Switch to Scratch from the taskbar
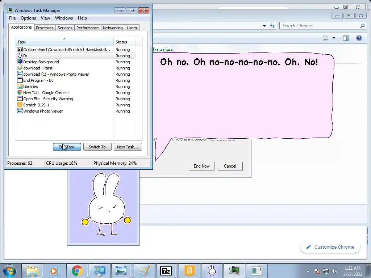The image size is (371, 278). point(189,271)
